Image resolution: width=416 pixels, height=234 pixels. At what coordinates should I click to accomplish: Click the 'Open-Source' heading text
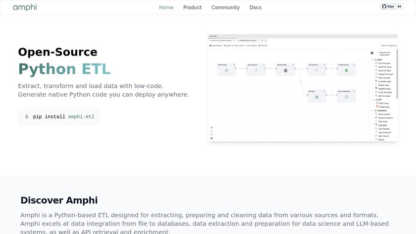(x=57, y=52)
